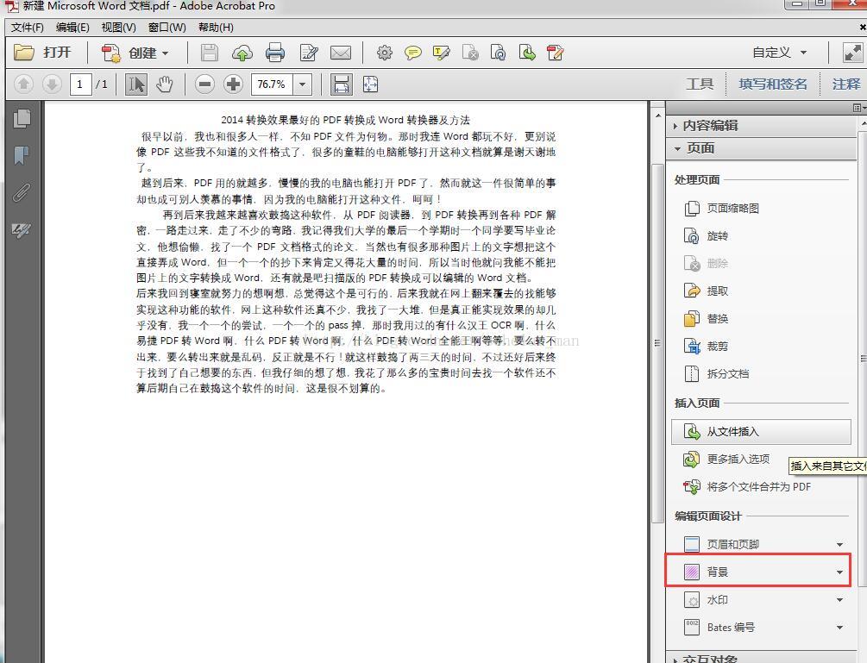
Task: Click the Open folder icon
Action: pyautogui.click(x=24, y=53)
